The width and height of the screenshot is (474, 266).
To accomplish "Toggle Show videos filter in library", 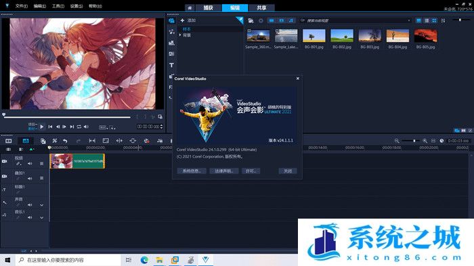I will coord(272,20).
